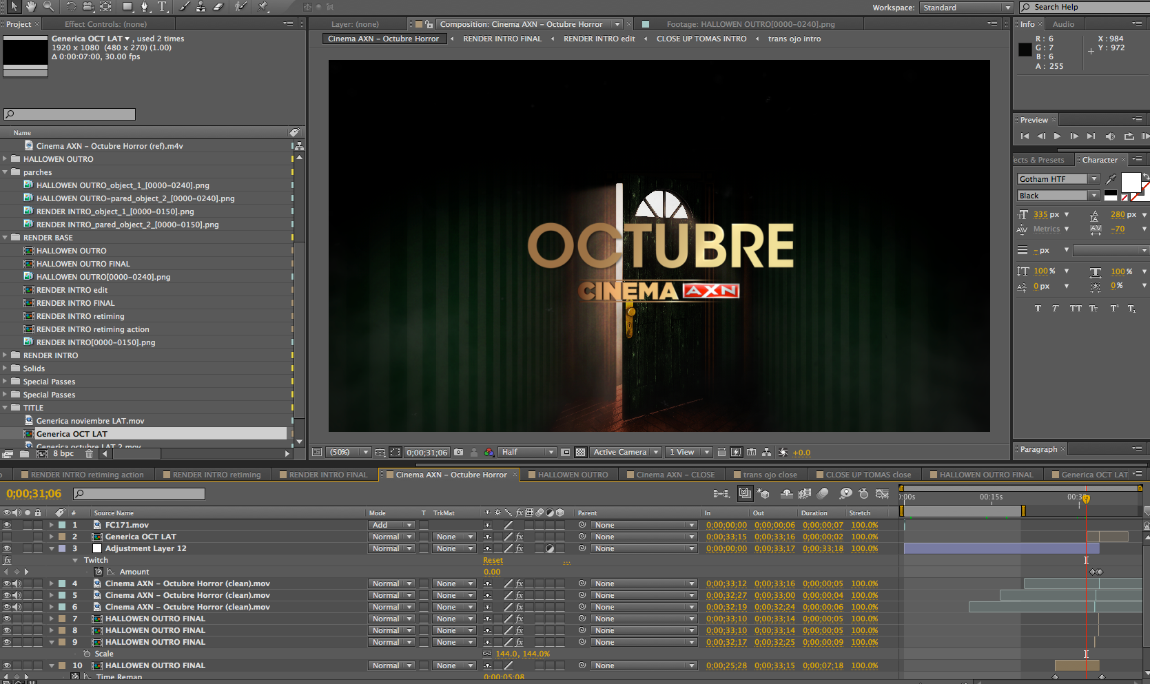
Task: Toggle eye for layer 7 HALLOWEN OUTRO FINAL
Action: [x=7, y=619]
